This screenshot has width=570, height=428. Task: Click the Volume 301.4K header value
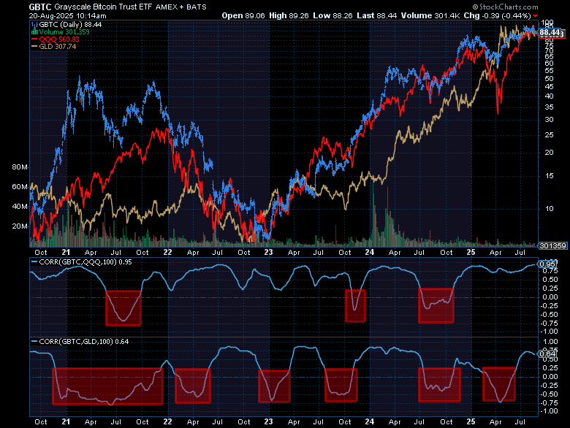point(430,15)
